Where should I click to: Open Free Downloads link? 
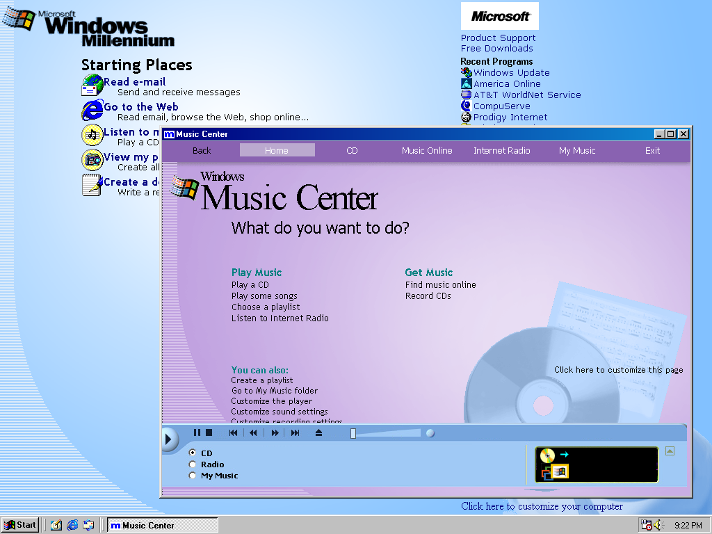click(x=496, y=49)
